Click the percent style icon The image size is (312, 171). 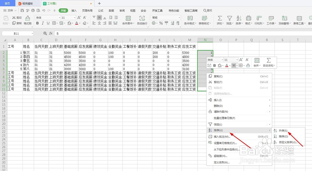click(x=161, y=23)
